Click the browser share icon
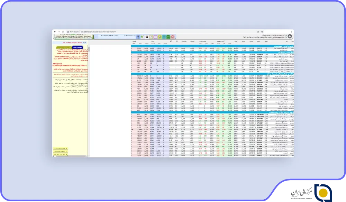The width and height of the screenshot is (346, 202). click(x=258, y=32)
